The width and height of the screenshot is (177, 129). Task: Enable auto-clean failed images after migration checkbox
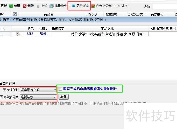point(60,89)
